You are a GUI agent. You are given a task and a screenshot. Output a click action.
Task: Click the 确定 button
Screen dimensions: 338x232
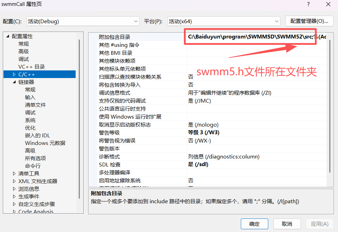coord(254,224)
